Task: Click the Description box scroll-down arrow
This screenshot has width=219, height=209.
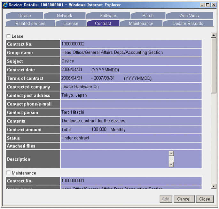Action: 171,165
